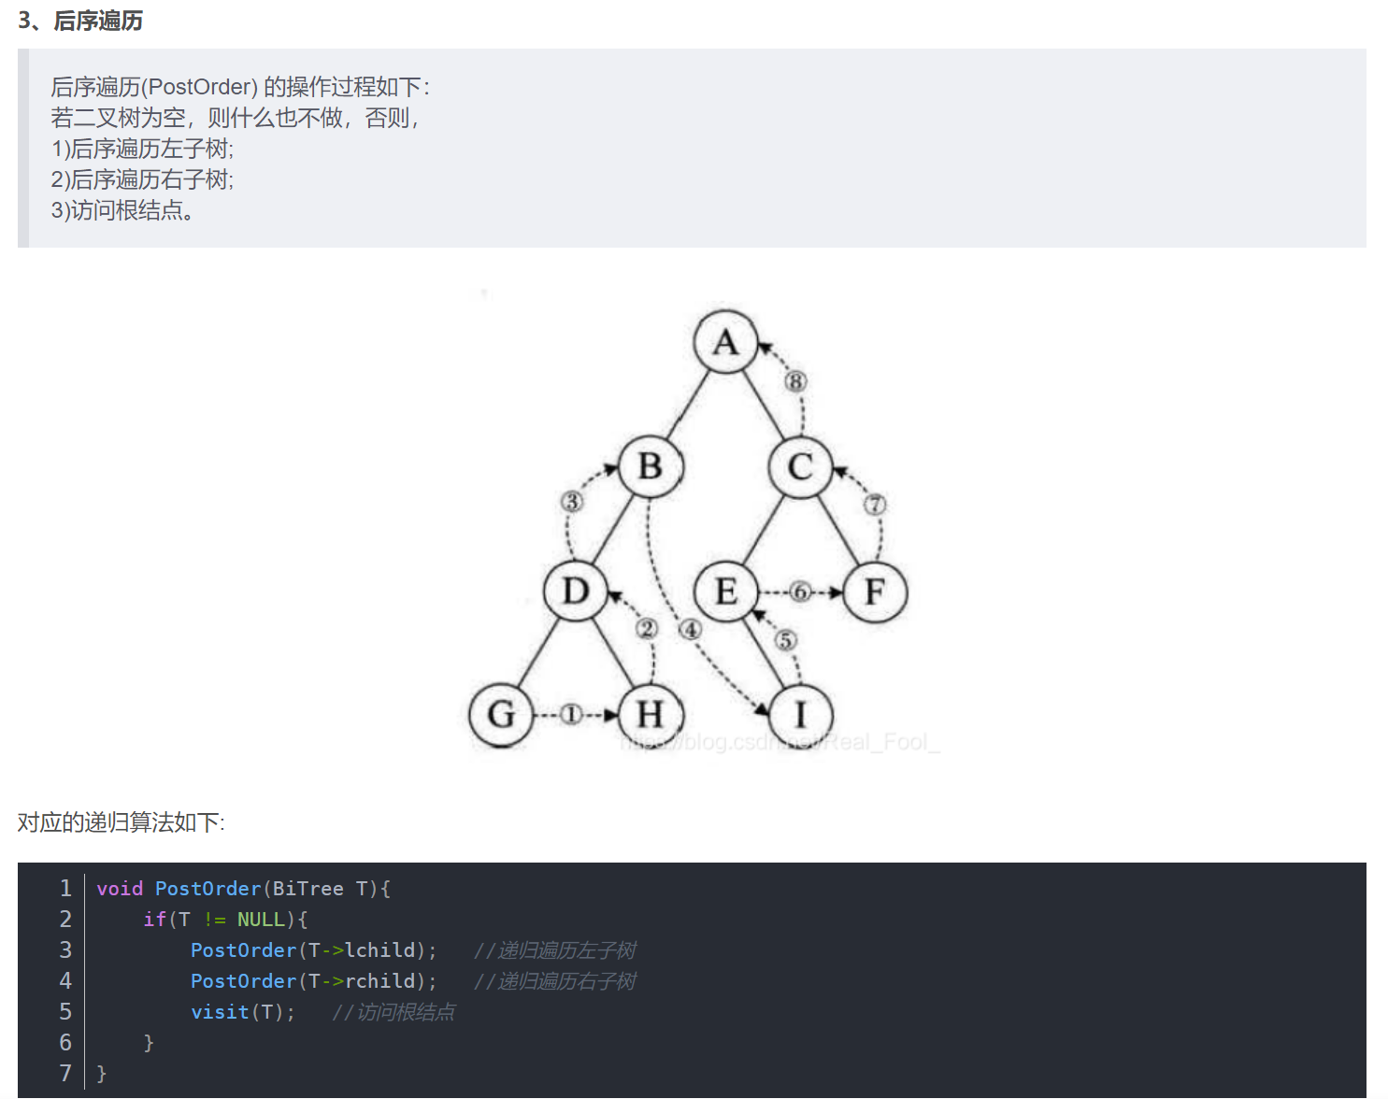
Task: Click step marker ⑦ beside node C
Action: (x=874, y=505)
